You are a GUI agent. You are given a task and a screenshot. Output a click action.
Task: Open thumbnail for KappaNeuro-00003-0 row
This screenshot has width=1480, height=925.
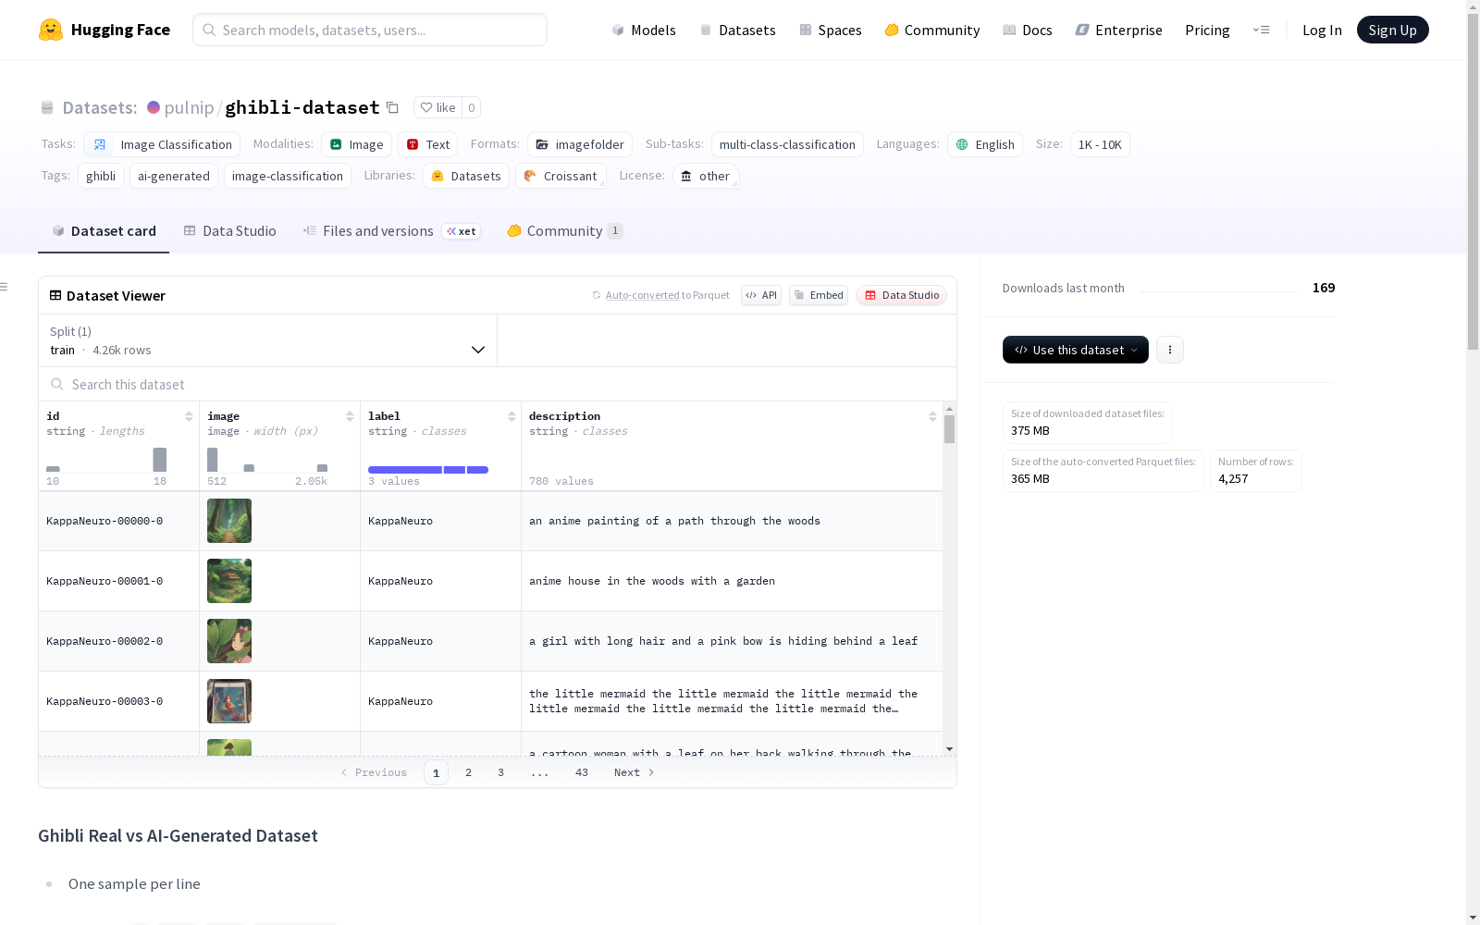(229, 701)
